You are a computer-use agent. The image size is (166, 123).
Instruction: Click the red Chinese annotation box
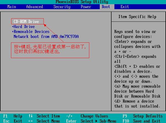pos(50,50)
